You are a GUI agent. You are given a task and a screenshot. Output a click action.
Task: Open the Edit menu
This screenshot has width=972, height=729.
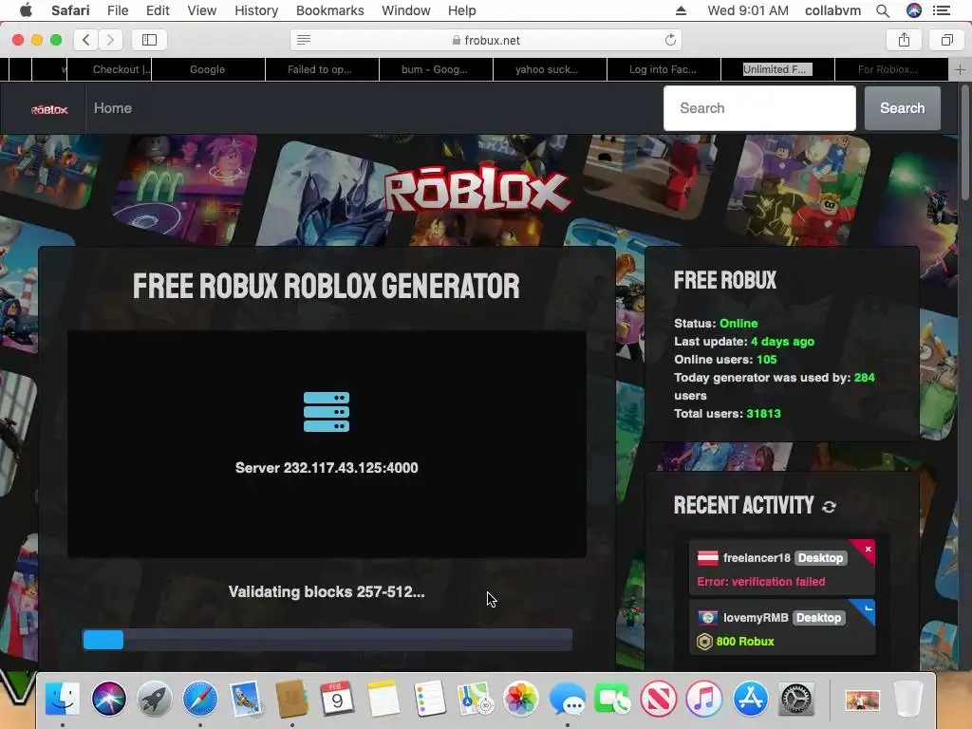(x=158, y=10)
